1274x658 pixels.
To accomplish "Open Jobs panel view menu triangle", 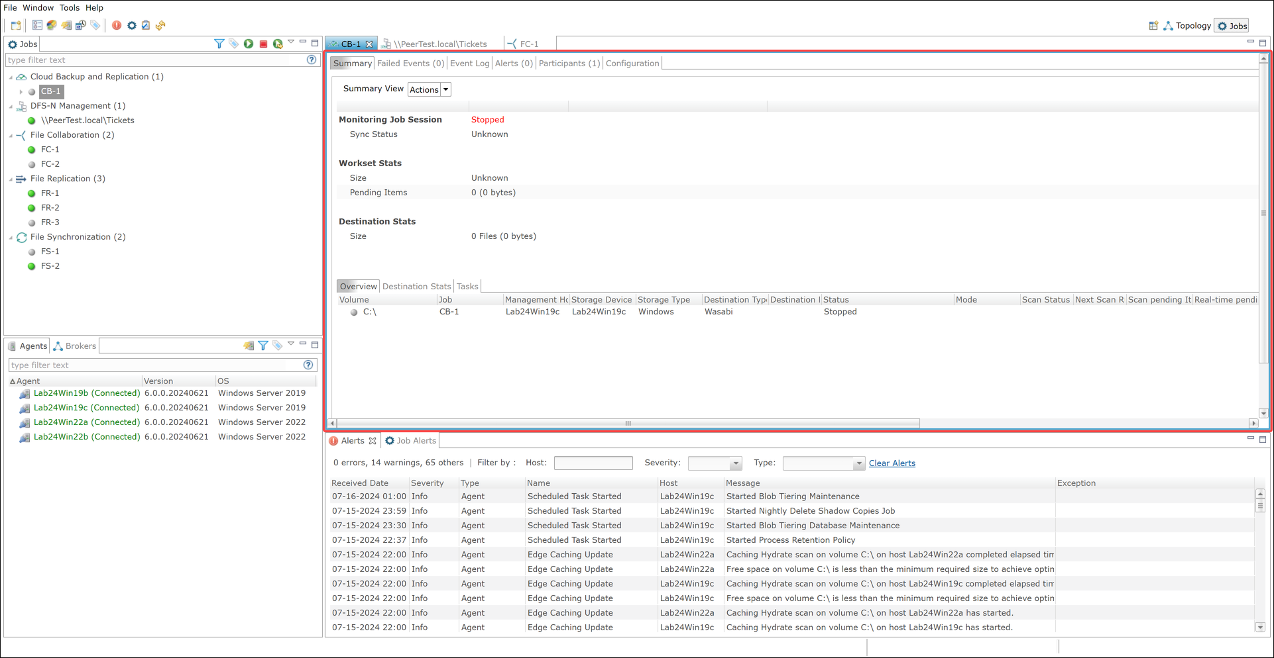I will click(291, 42).
